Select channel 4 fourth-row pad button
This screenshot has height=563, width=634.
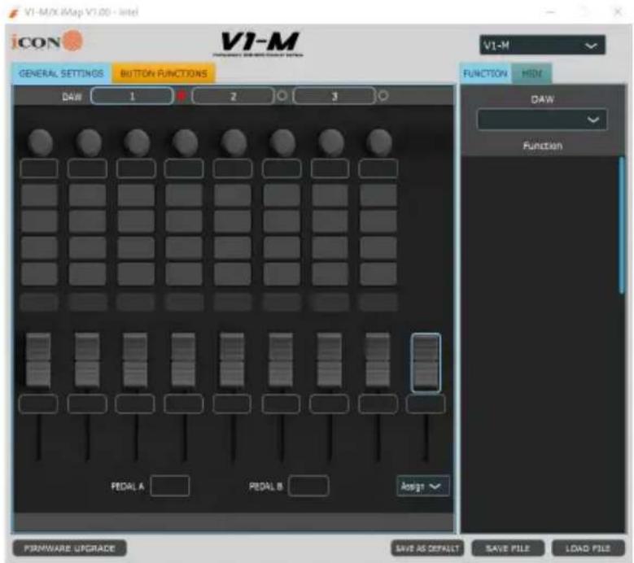click(184, 274)
